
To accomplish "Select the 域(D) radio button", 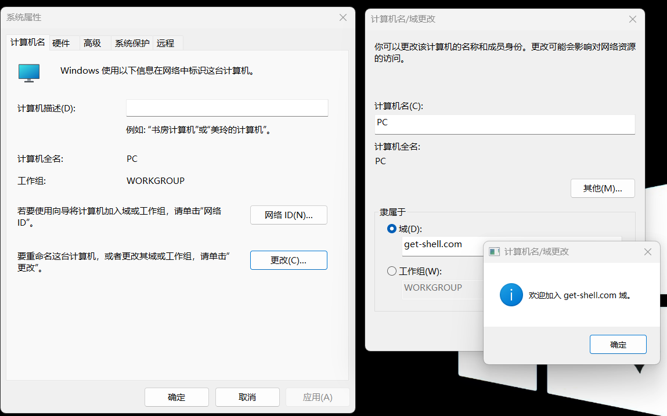I will point(392,229).
